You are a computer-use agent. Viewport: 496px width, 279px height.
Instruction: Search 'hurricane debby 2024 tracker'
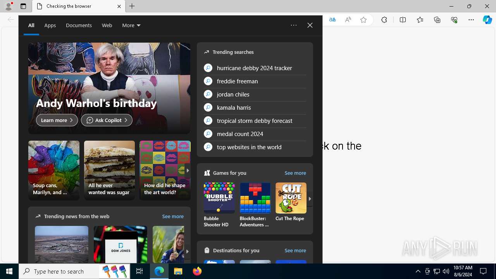[255, 68]
